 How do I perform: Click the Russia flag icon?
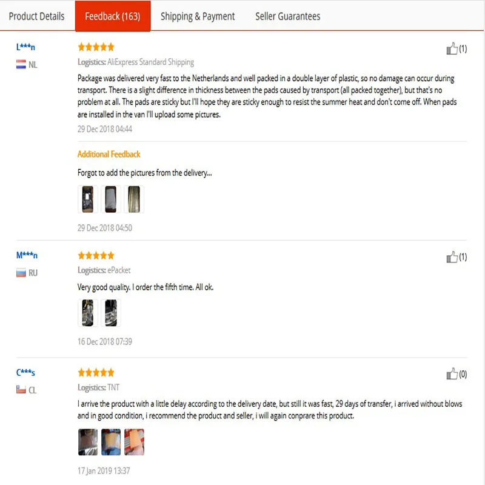pos(21,273)
